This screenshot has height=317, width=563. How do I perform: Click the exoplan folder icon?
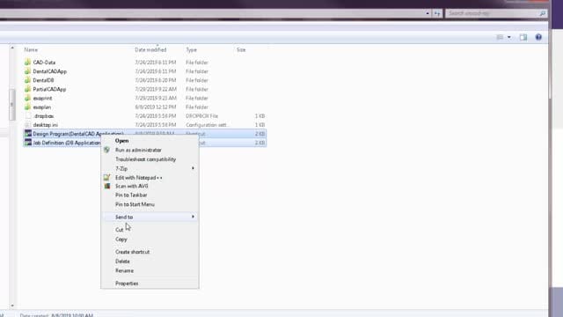coord(27,107)
